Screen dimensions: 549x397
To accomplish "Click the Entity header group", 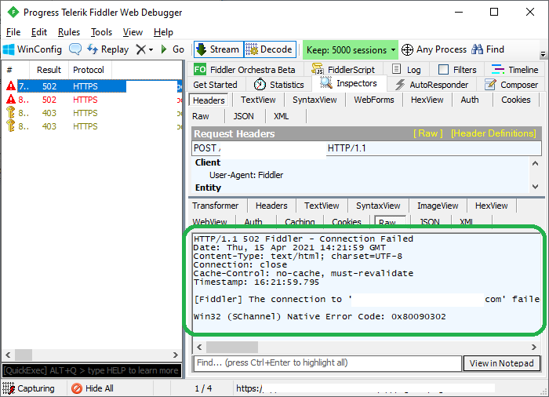I will coord(208,188).
